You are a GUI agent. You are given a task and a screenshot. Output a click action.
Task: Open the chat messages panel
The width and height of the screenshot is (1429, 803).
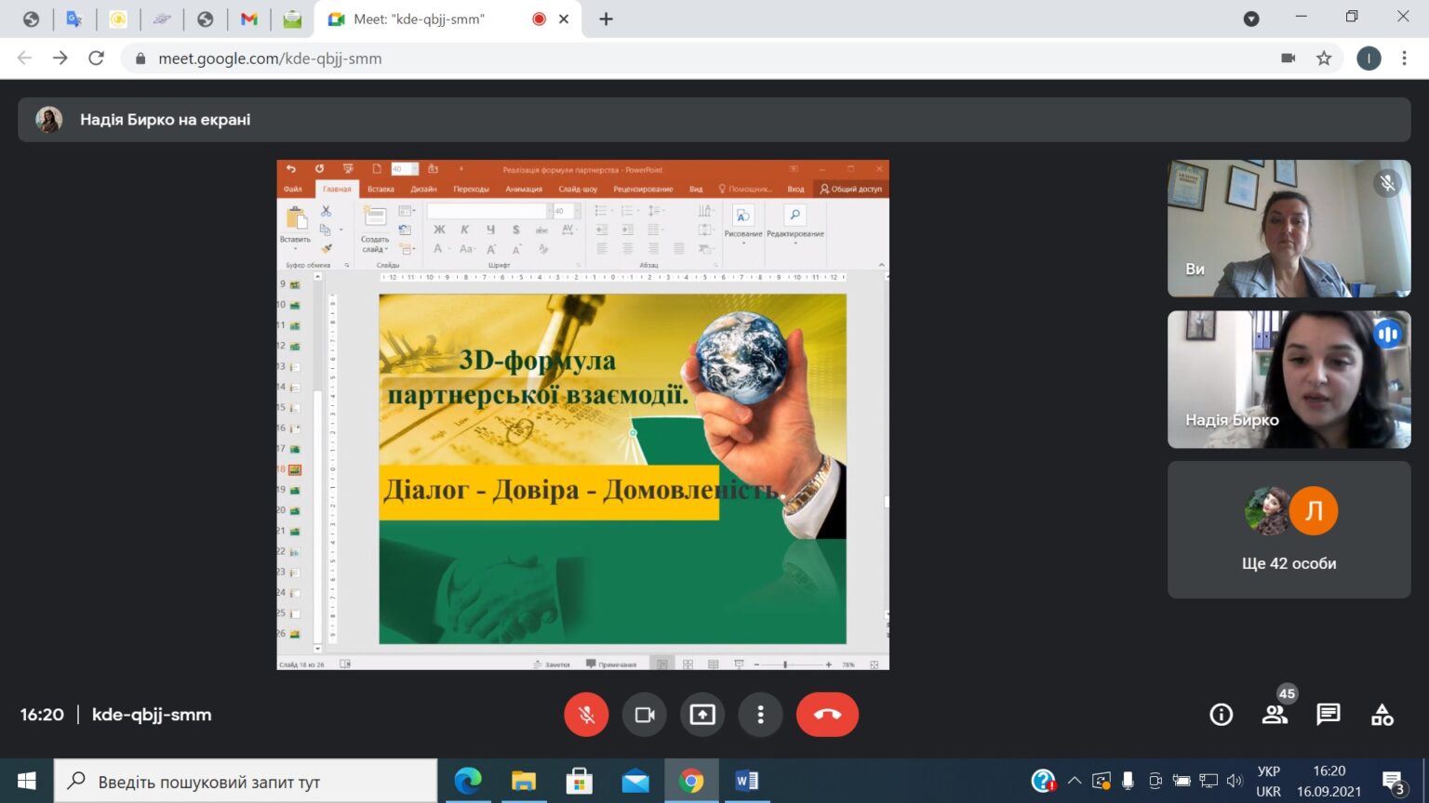point(1329,715)
